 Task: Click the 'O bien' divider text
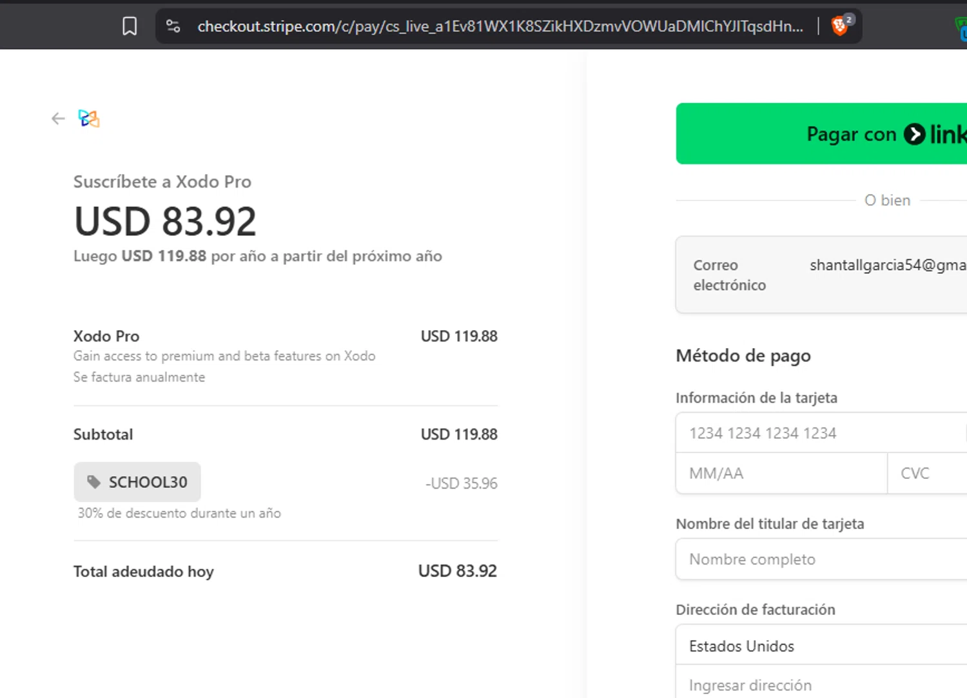click(x=888, y=200)
